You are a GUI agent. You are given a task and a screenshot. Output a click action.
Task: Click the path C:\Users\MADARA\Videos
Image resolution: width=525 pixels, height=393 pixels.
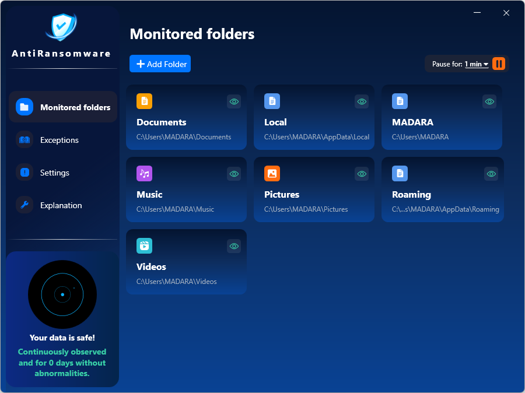click(x=176, y=282)
